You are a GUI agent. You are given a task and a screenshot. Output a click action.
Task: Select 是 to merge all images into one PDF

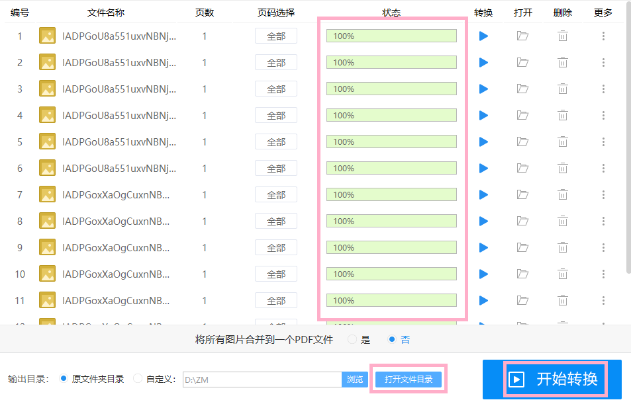(x=352, y=339)
